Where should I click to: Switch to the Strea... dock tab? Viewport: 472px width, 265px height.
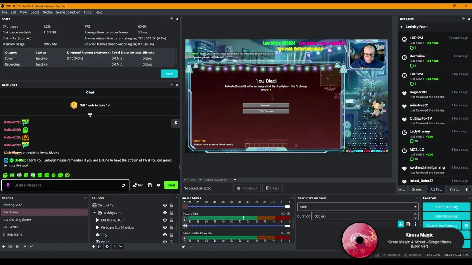click(x=454, y=190)
